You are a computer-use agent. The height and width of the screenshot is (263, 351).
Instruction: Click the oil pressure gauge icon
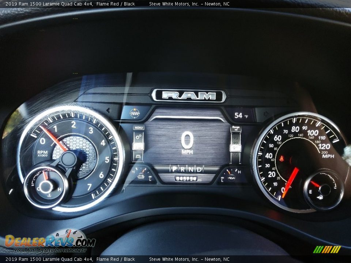click(232, 178)
